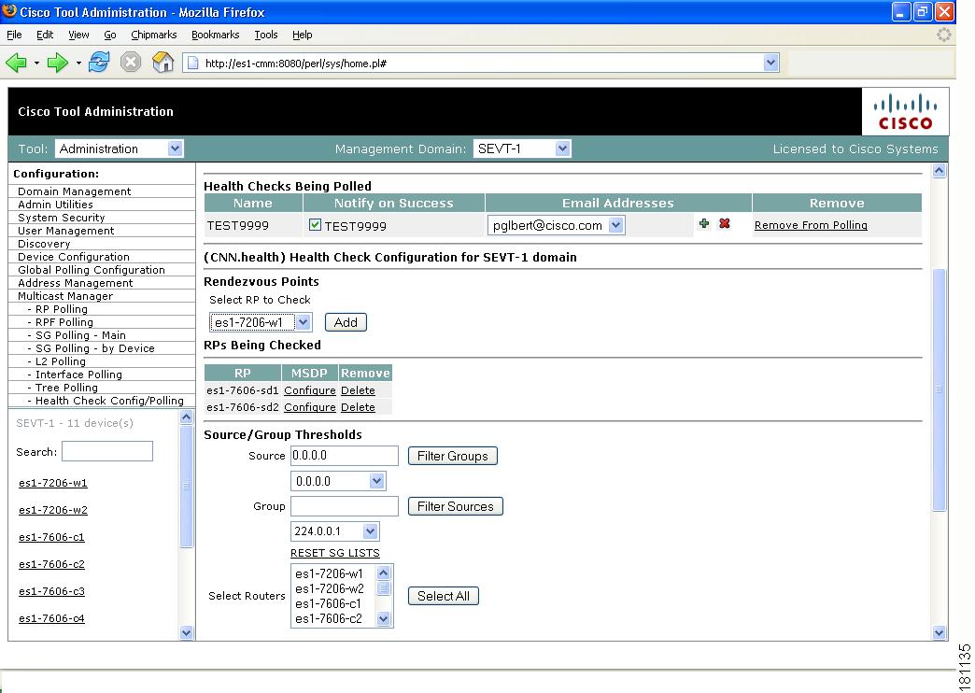Expand the URL address bar dropdown
The width and height of the screenshot is (975, 693).
pos(771,63)
